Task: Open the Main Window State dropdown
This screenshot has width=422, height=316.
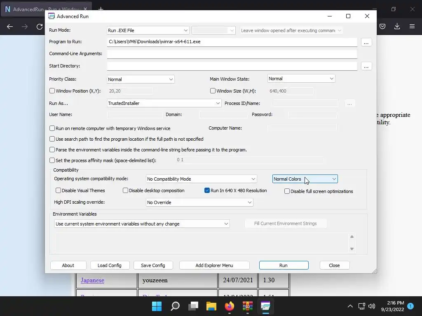Action: tap(301, 79)
